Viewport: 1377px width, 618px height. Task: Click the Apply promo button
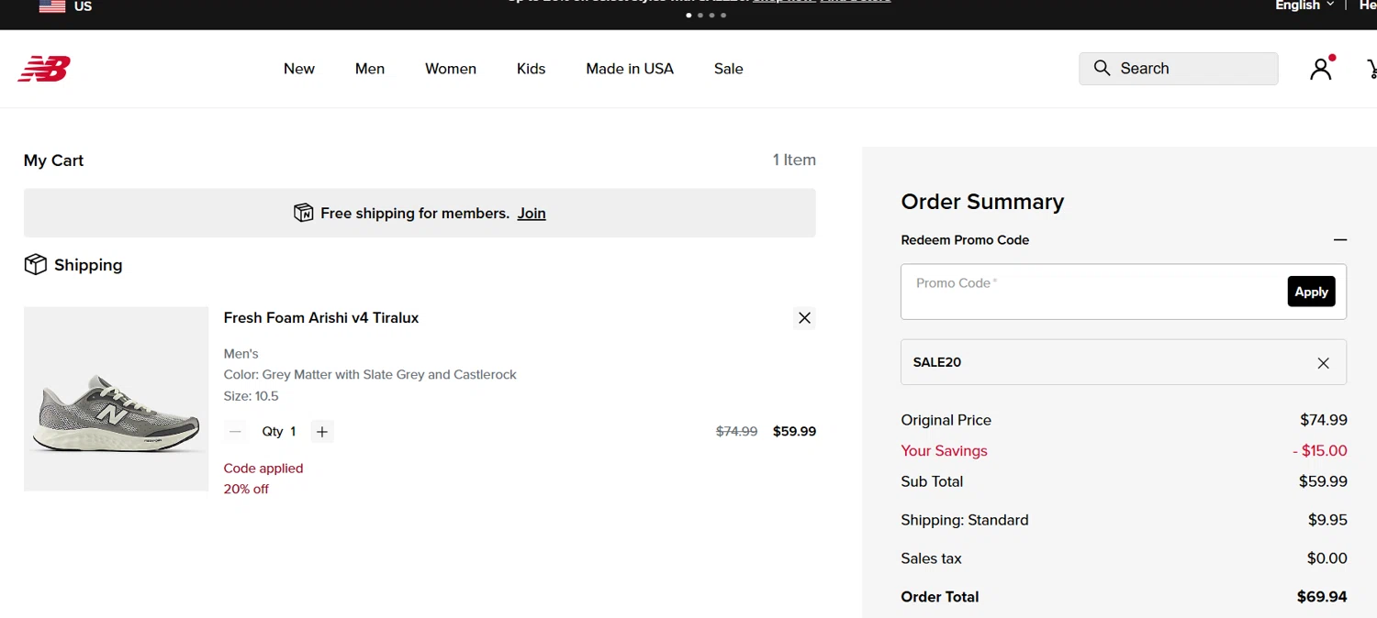1311,292
